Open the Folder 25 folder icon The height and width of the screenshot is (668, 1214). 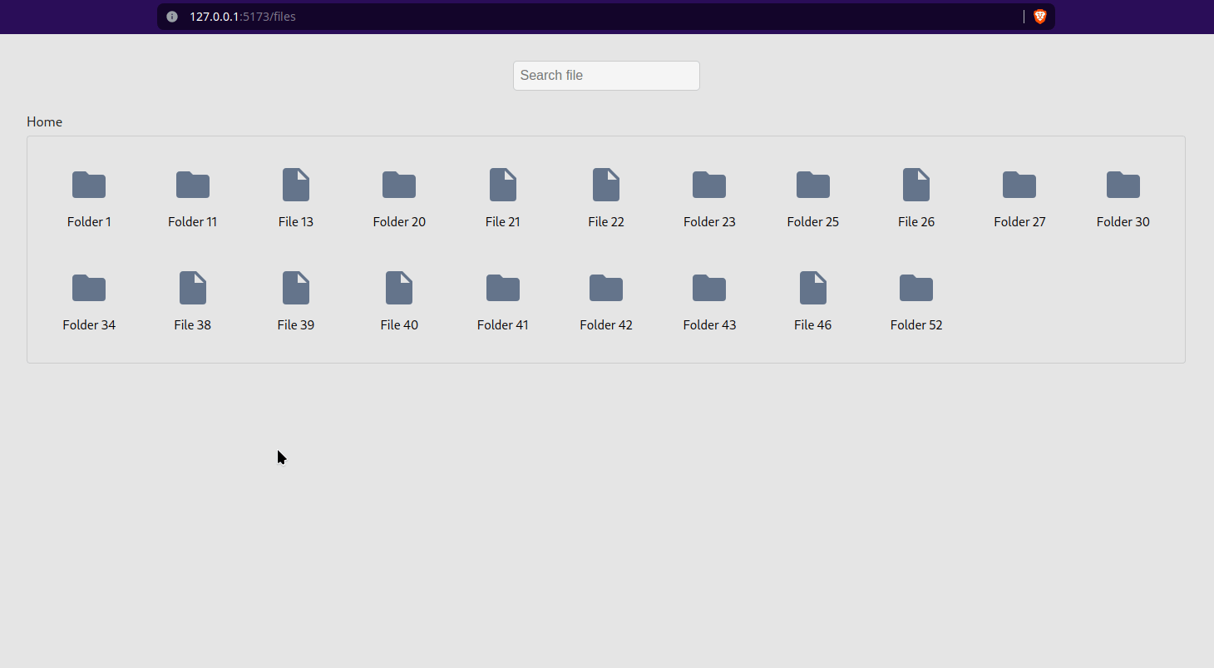(813, 185)
